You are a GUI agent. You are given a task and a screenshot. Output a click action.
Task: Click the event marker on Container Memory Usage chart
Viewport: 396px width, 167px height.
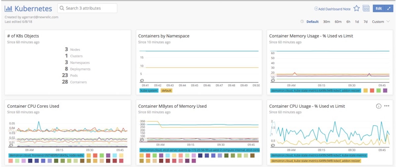[x=273, y=80]
